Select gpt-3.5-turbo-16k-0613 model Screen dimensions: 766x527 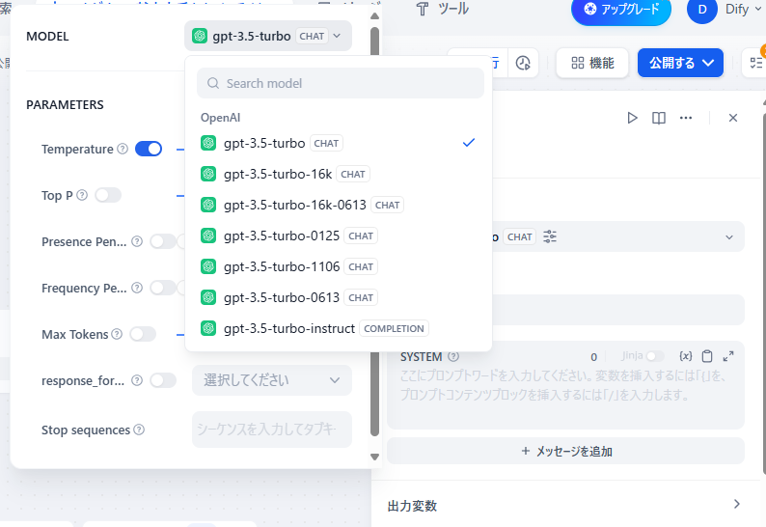click(338, 205)
